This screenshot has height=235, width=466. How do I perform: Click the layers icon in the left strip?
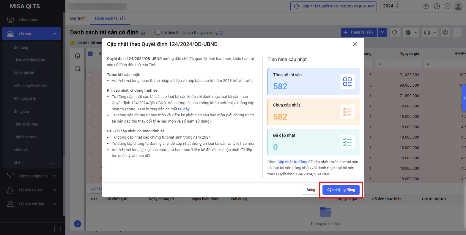click(78, 56)
